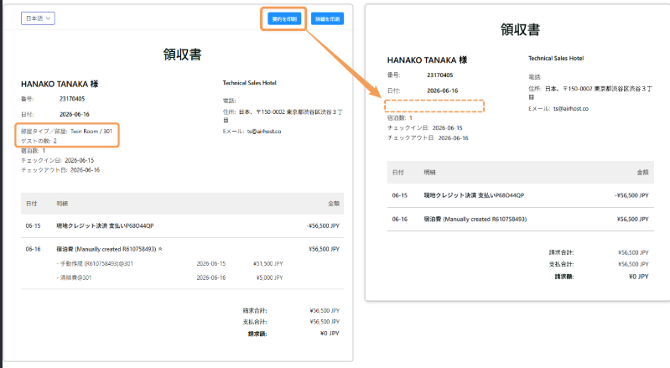Select -¥56,500 JPY amount on the summary receipt

click(631, 195)
